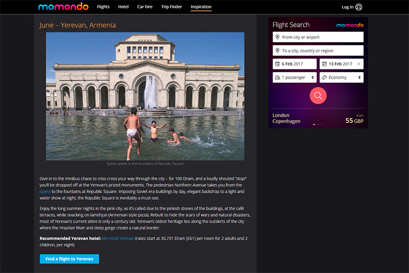Open the return date 13 Feb 2017
409x273 pixels.
[x=341, y=64]
